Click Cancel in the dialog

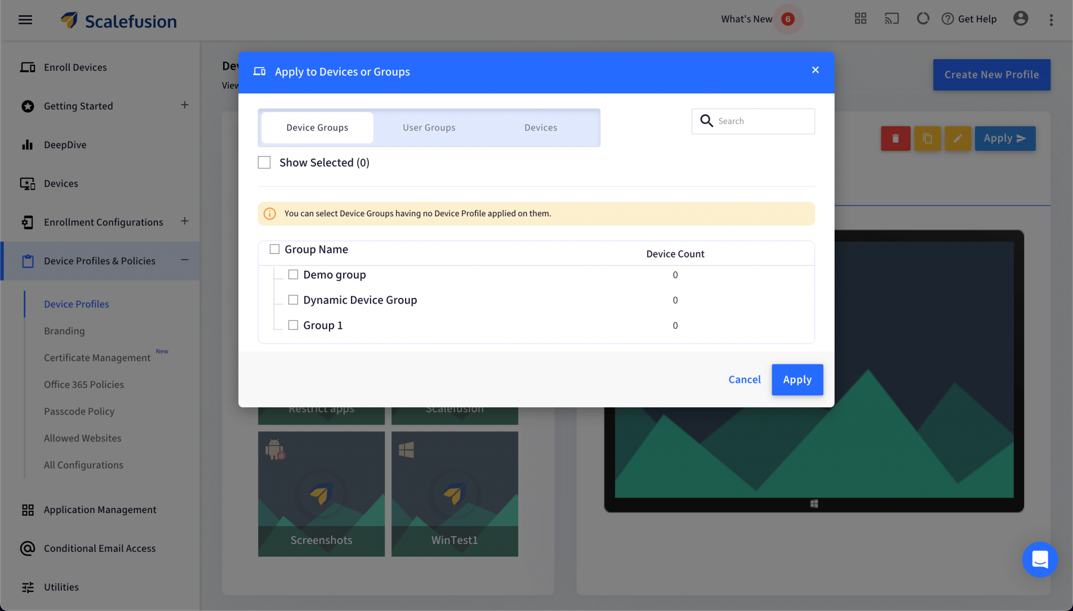point(744,380)
